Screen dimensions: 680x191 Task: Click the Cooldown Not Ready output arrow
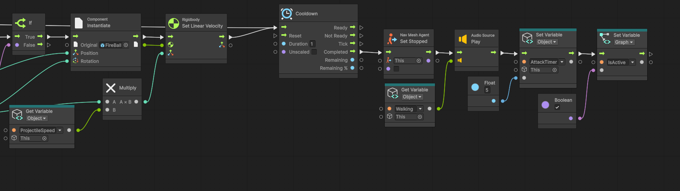pos(352,35)
